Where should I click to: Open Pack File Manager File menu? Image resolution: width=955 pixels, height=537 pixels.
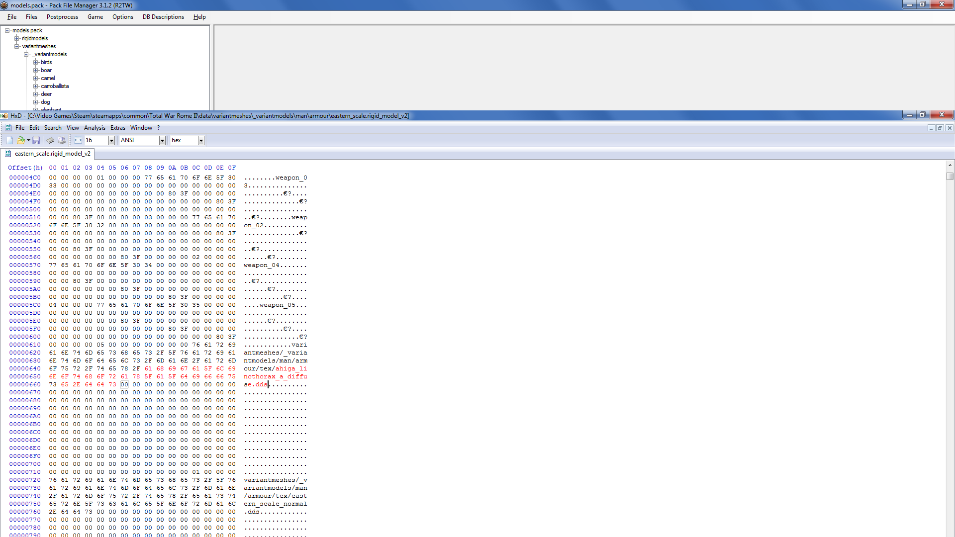(x=12, y=17)
